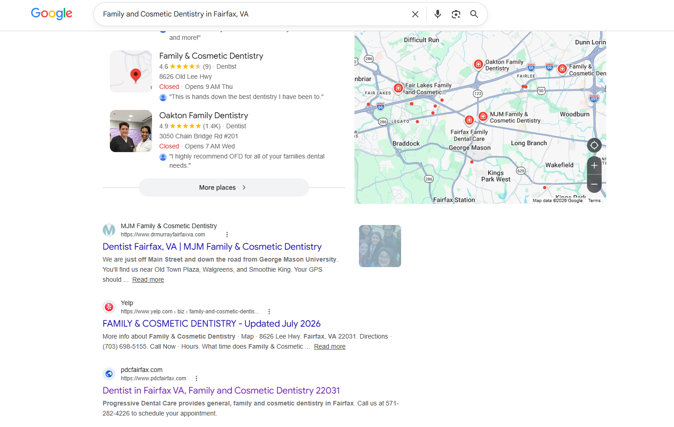Open MJM result team photo thumbnail
Screen dimensions: 674x427
click(380, 246)
